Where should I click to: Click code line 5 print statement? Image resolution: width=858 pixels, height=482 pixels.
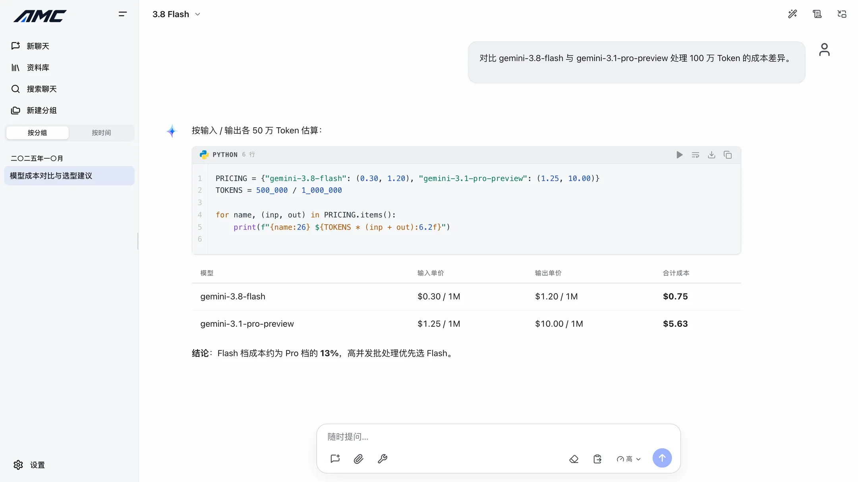(x=342, y=227)
